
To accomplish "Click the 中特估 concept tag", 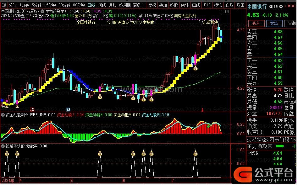I will (x=148, y=22).
